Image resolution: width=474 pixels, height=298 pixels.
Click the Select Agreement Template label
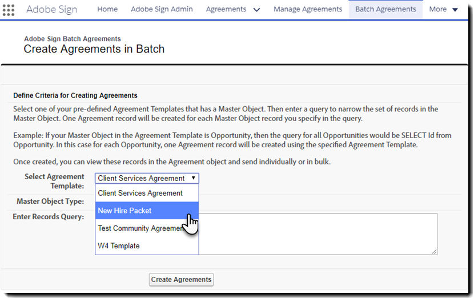[x=54, y=181]
